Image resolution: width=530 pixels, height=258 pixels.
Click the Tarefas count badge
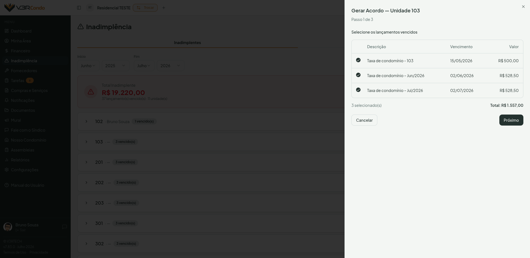coord(30,80)
